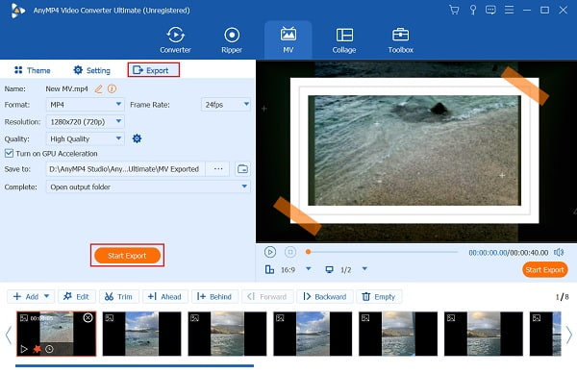Expand the Frame Rate 24fps dropdown
The height and width of the screenshot is (374, 577).
[226, 105]
